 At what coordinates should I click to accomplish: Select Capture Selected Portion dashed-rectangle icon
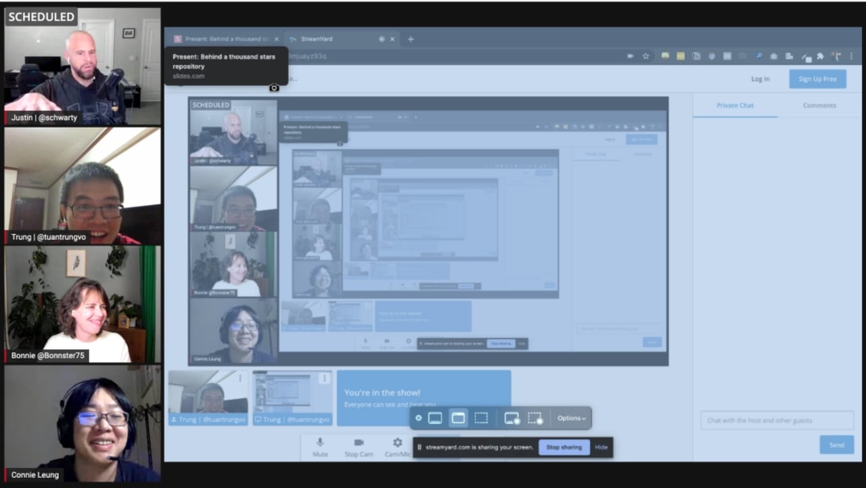click(x=481, y=418)
